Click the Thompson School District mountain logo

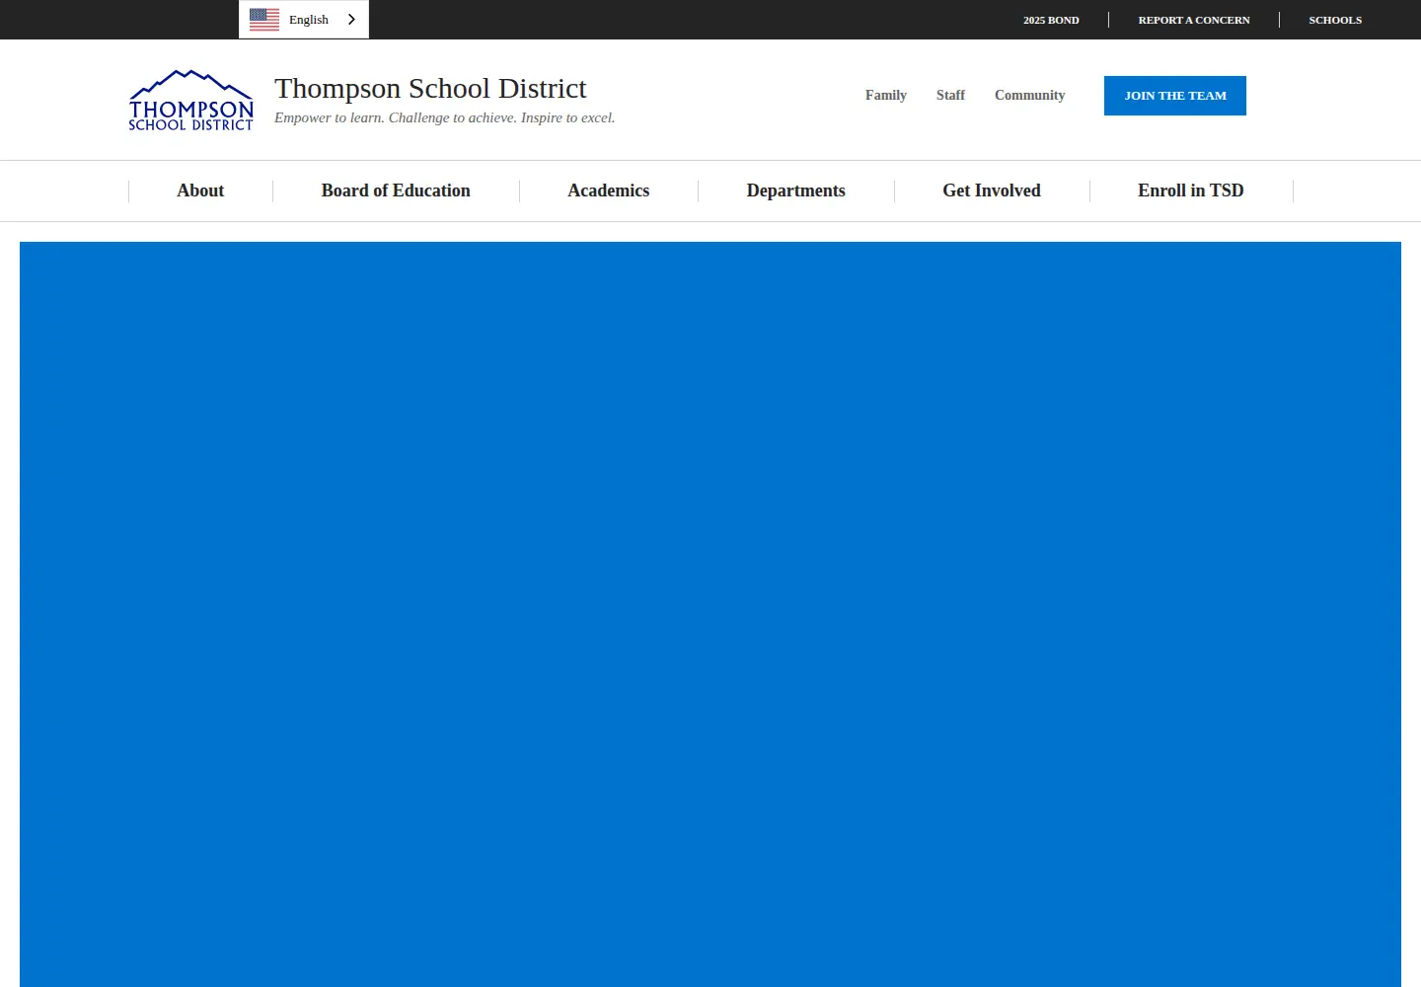coord(191,100)
